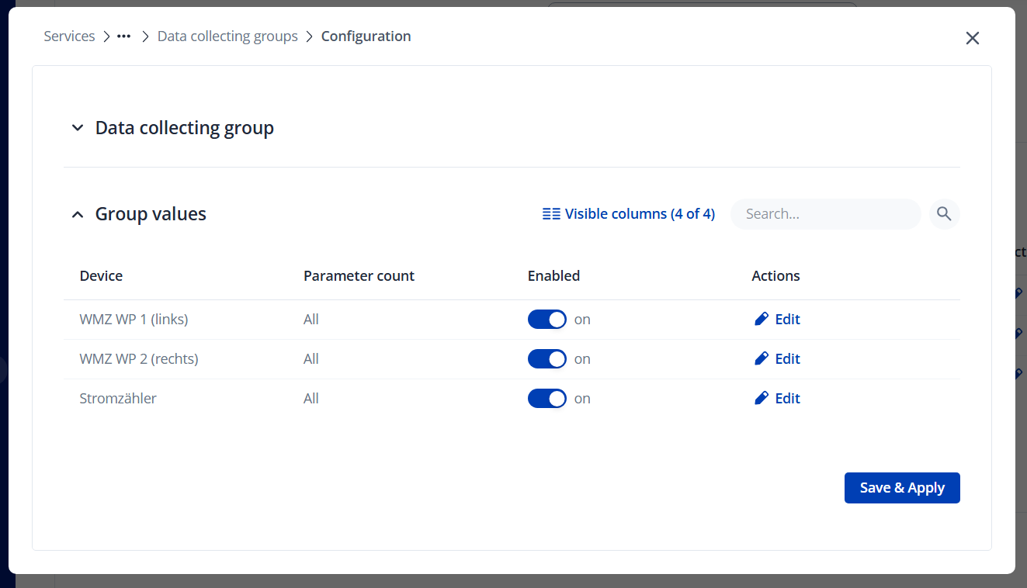Turn off WMZ WP 2 (rechts) switch
This screenshot has height=588, width=1027.
coord(547,359)
